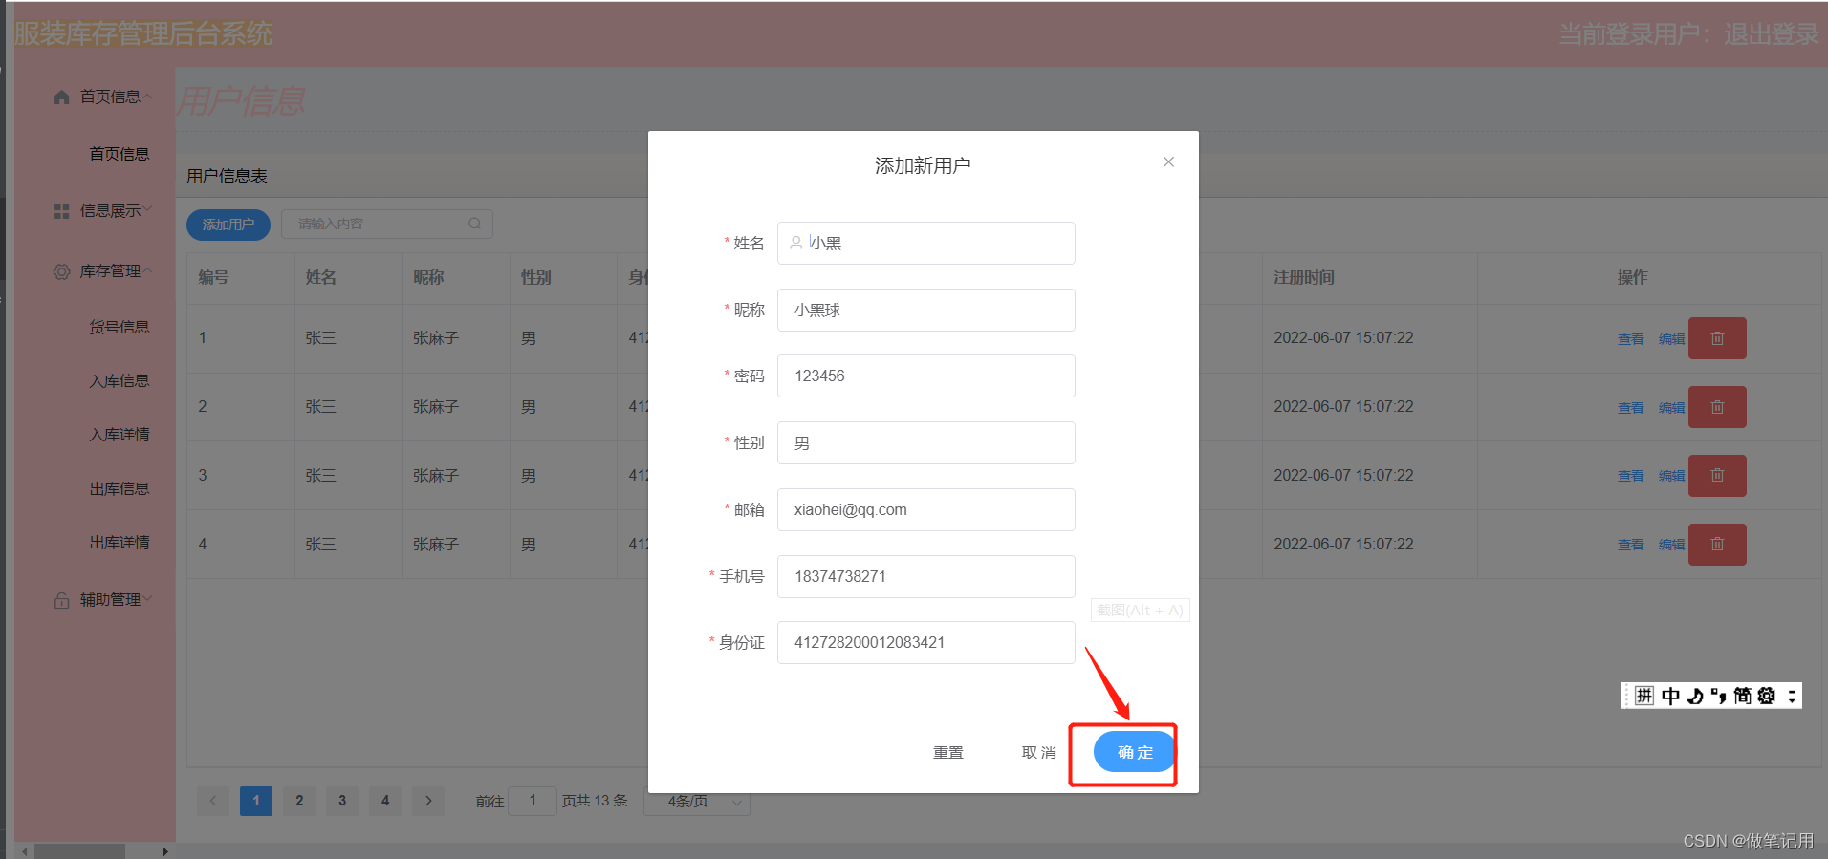Click the user icon in the 姓名 field

point(796,243)
